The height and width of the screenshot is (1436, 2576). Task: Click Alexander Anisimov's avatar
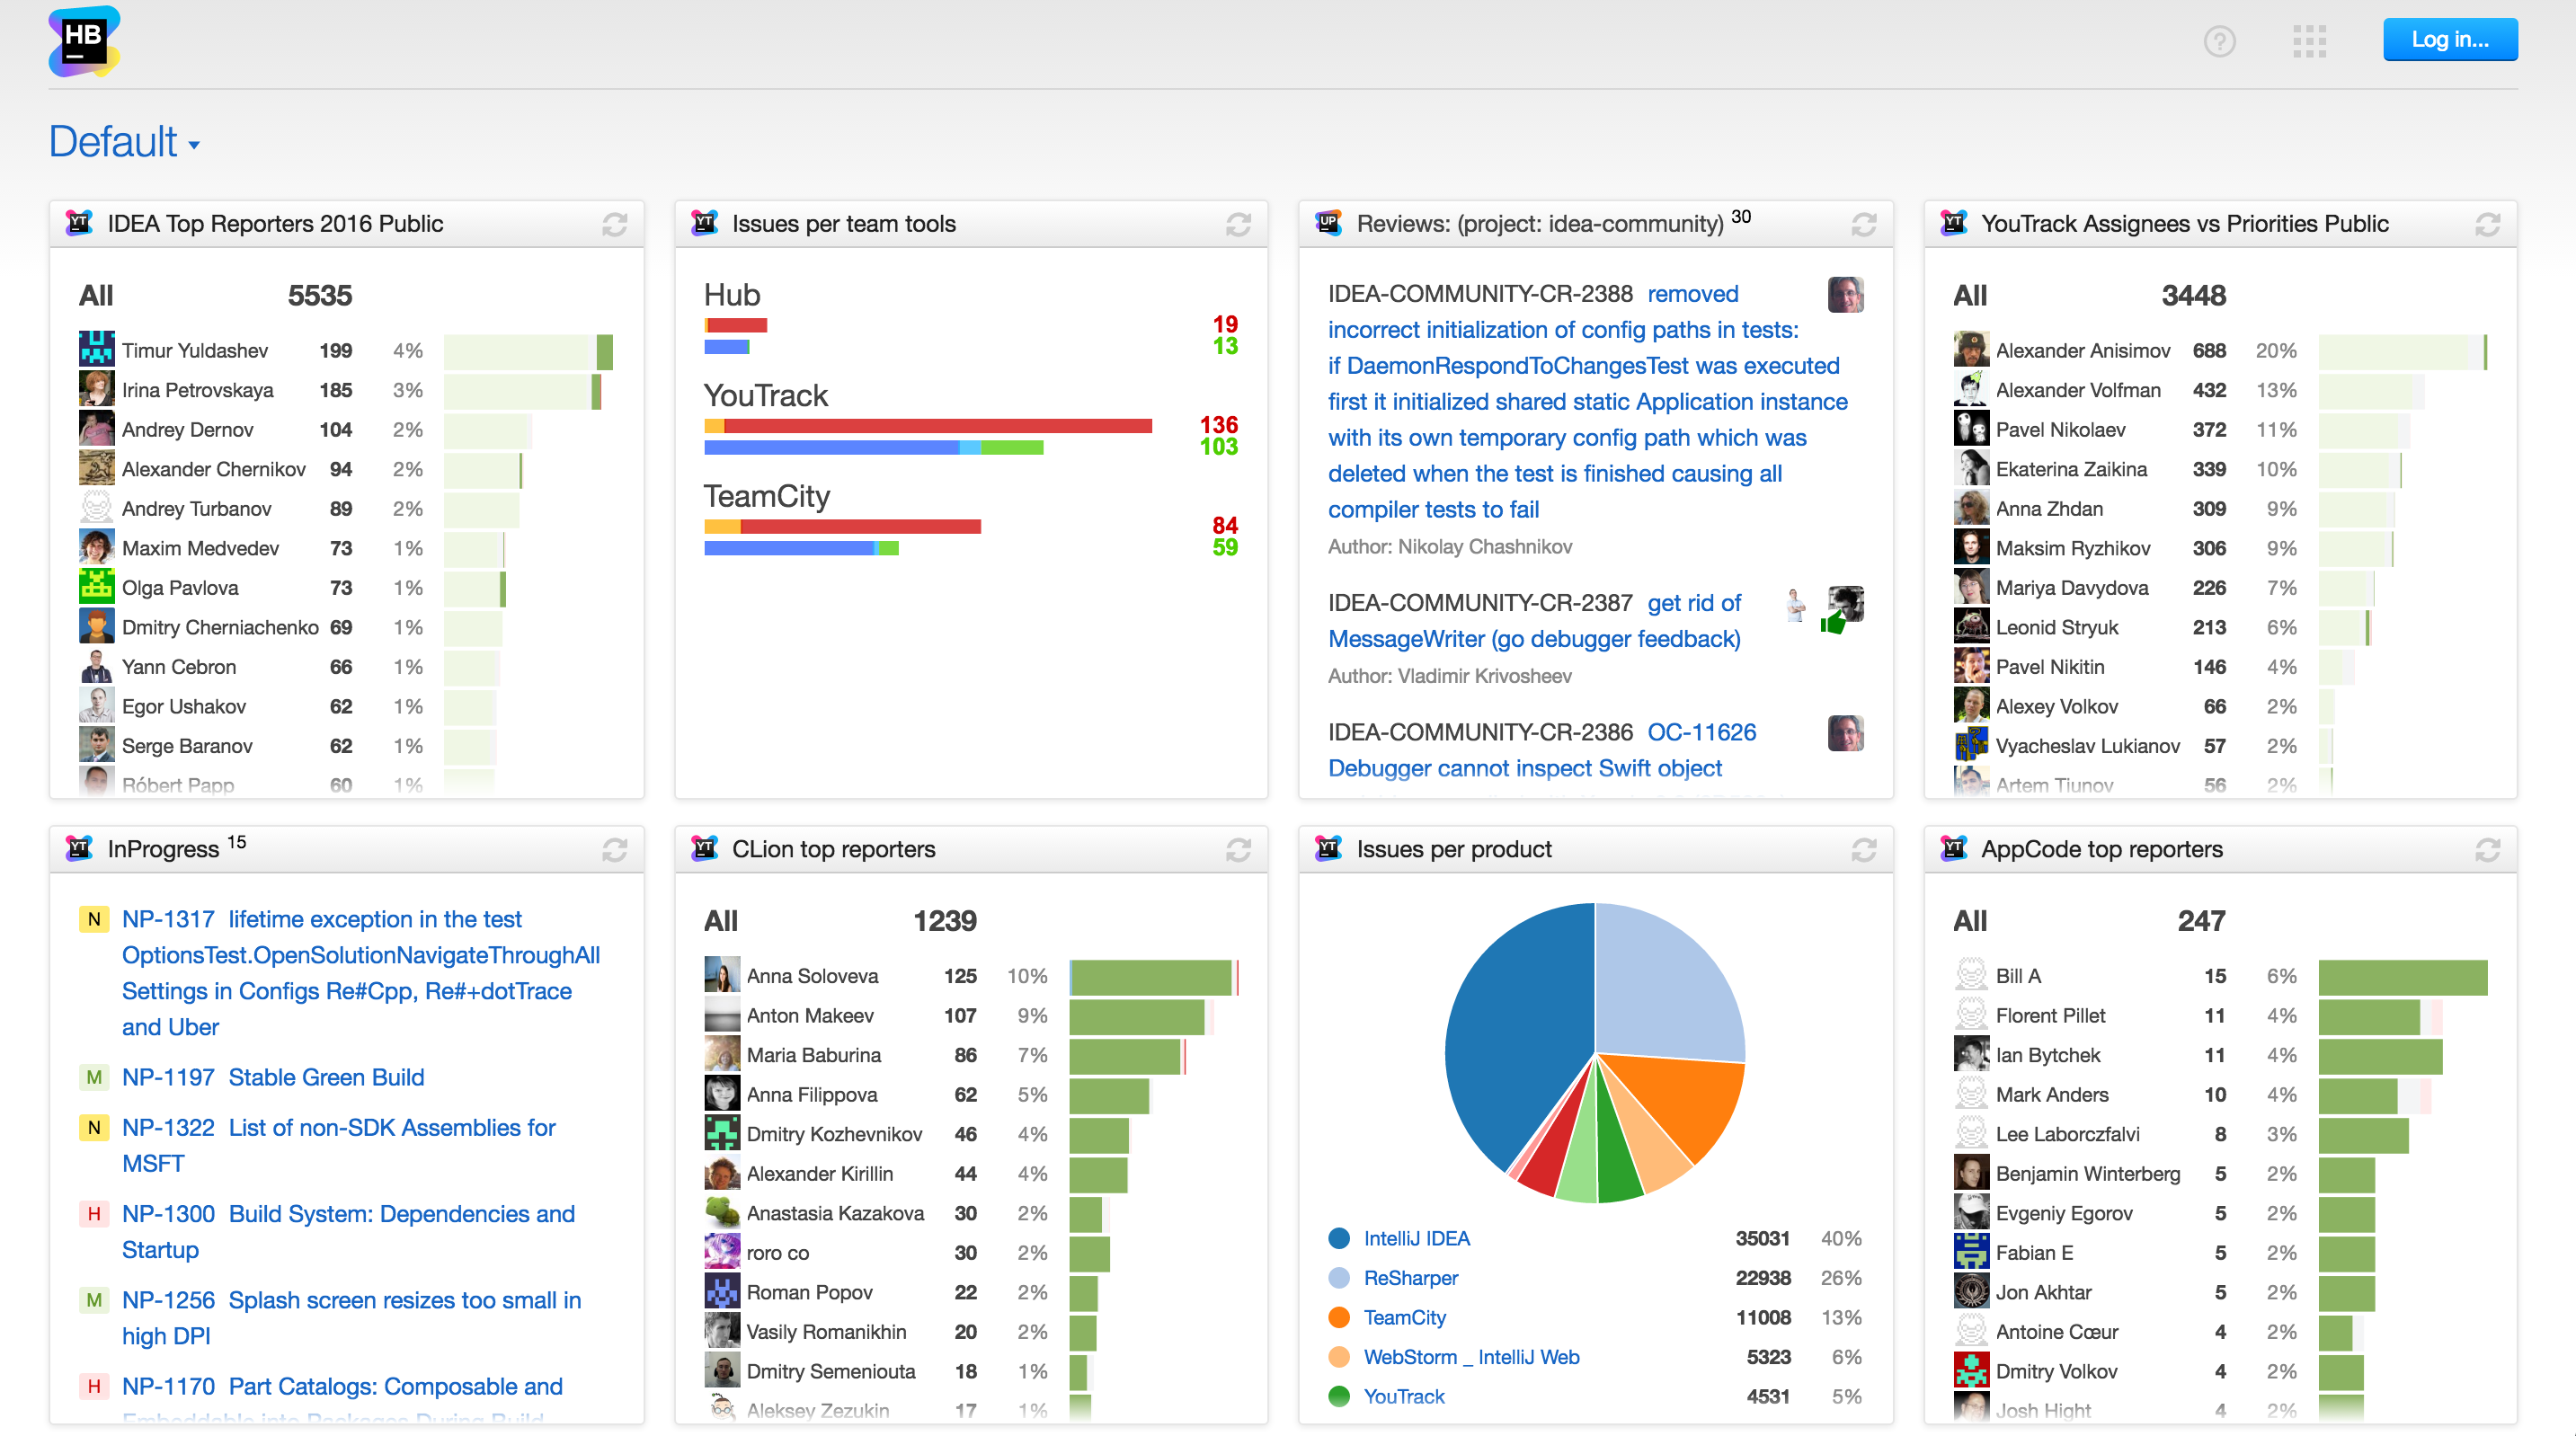[1971, 350]
